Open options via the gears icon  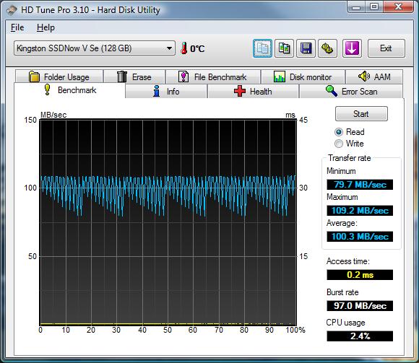tap(327, 48)
